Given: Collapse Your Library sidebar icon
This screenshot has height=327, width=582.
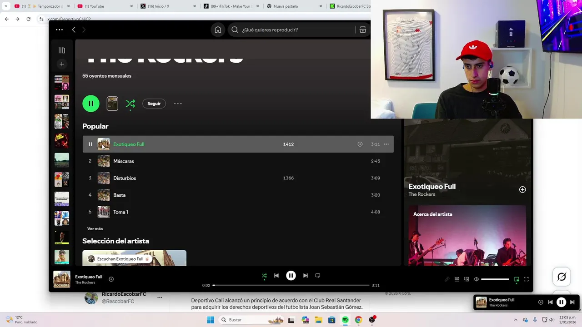Looking at the screenshot, I should coord(62,50).
